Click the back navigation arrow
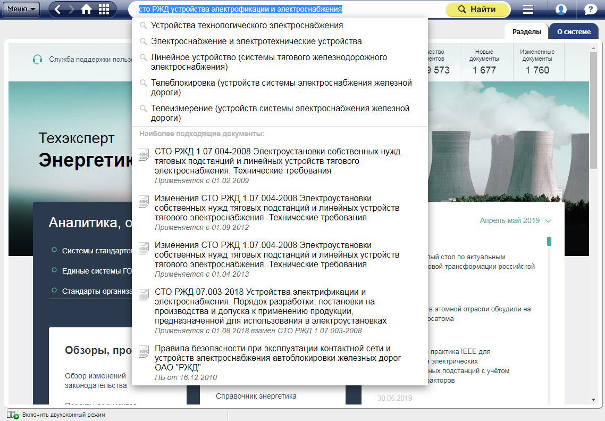 (x=58, y=9)
